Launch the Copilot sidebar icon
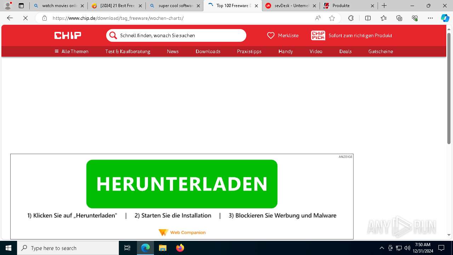The image size is (453, 255). (x=445, y=18)
